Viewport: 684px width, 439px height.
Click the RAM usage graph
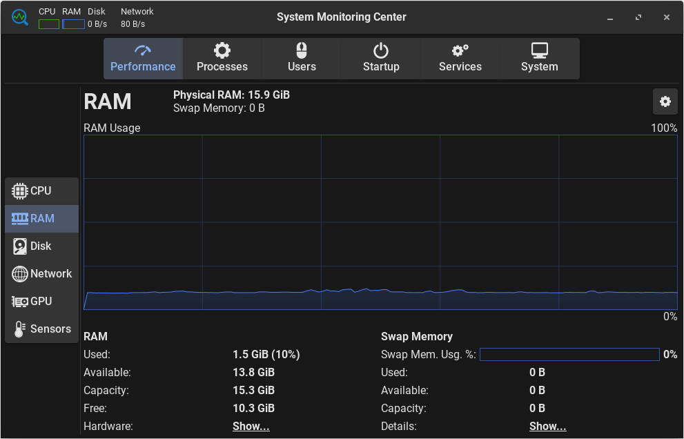click(380, 222)
